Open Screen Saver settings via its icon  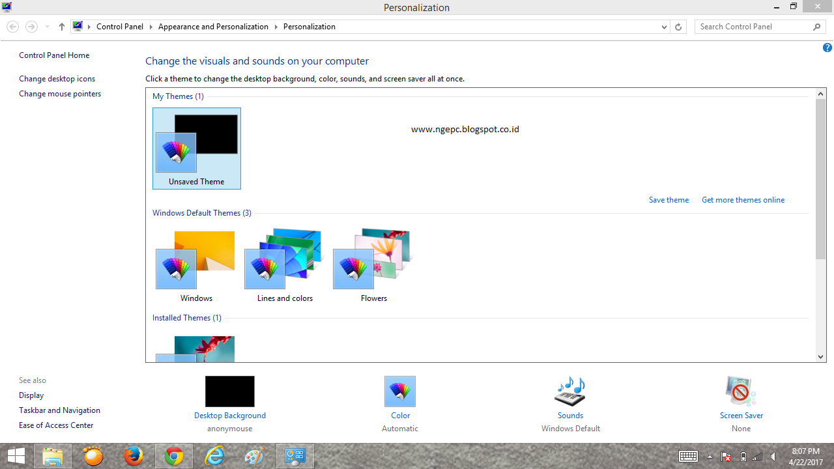coord(741,391)
